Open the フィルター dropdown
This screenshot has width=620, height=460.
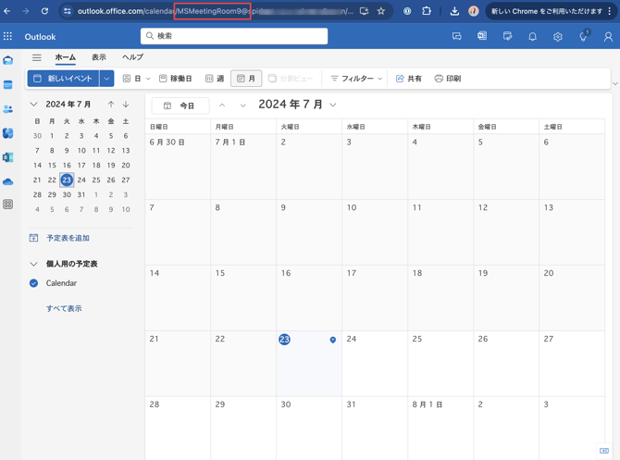click(356, 79)
